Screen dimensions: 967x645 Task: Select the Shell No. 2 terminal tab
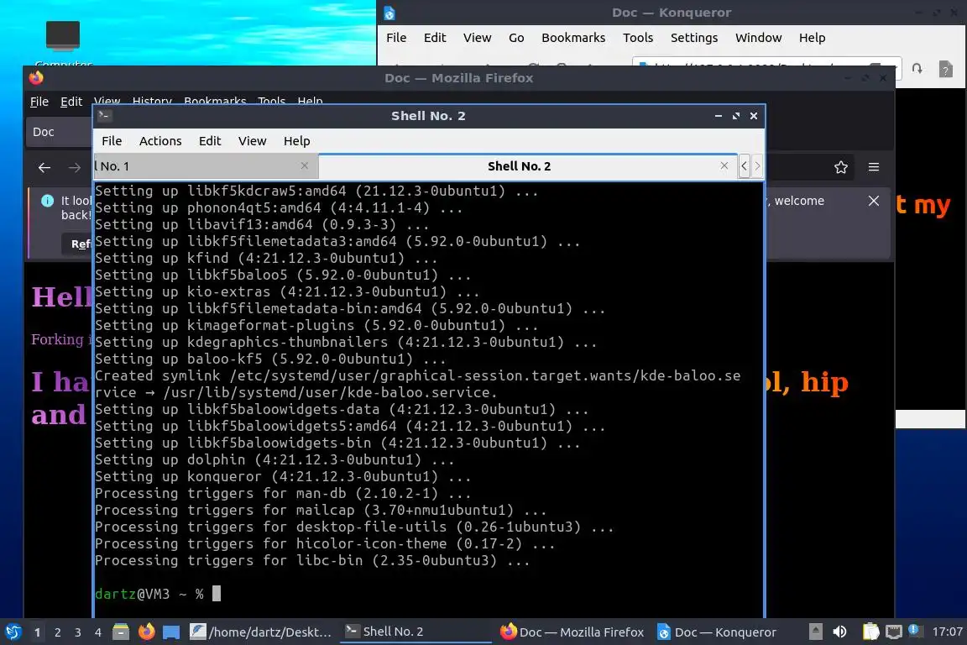pyautogui.click(x=527, y=166)
